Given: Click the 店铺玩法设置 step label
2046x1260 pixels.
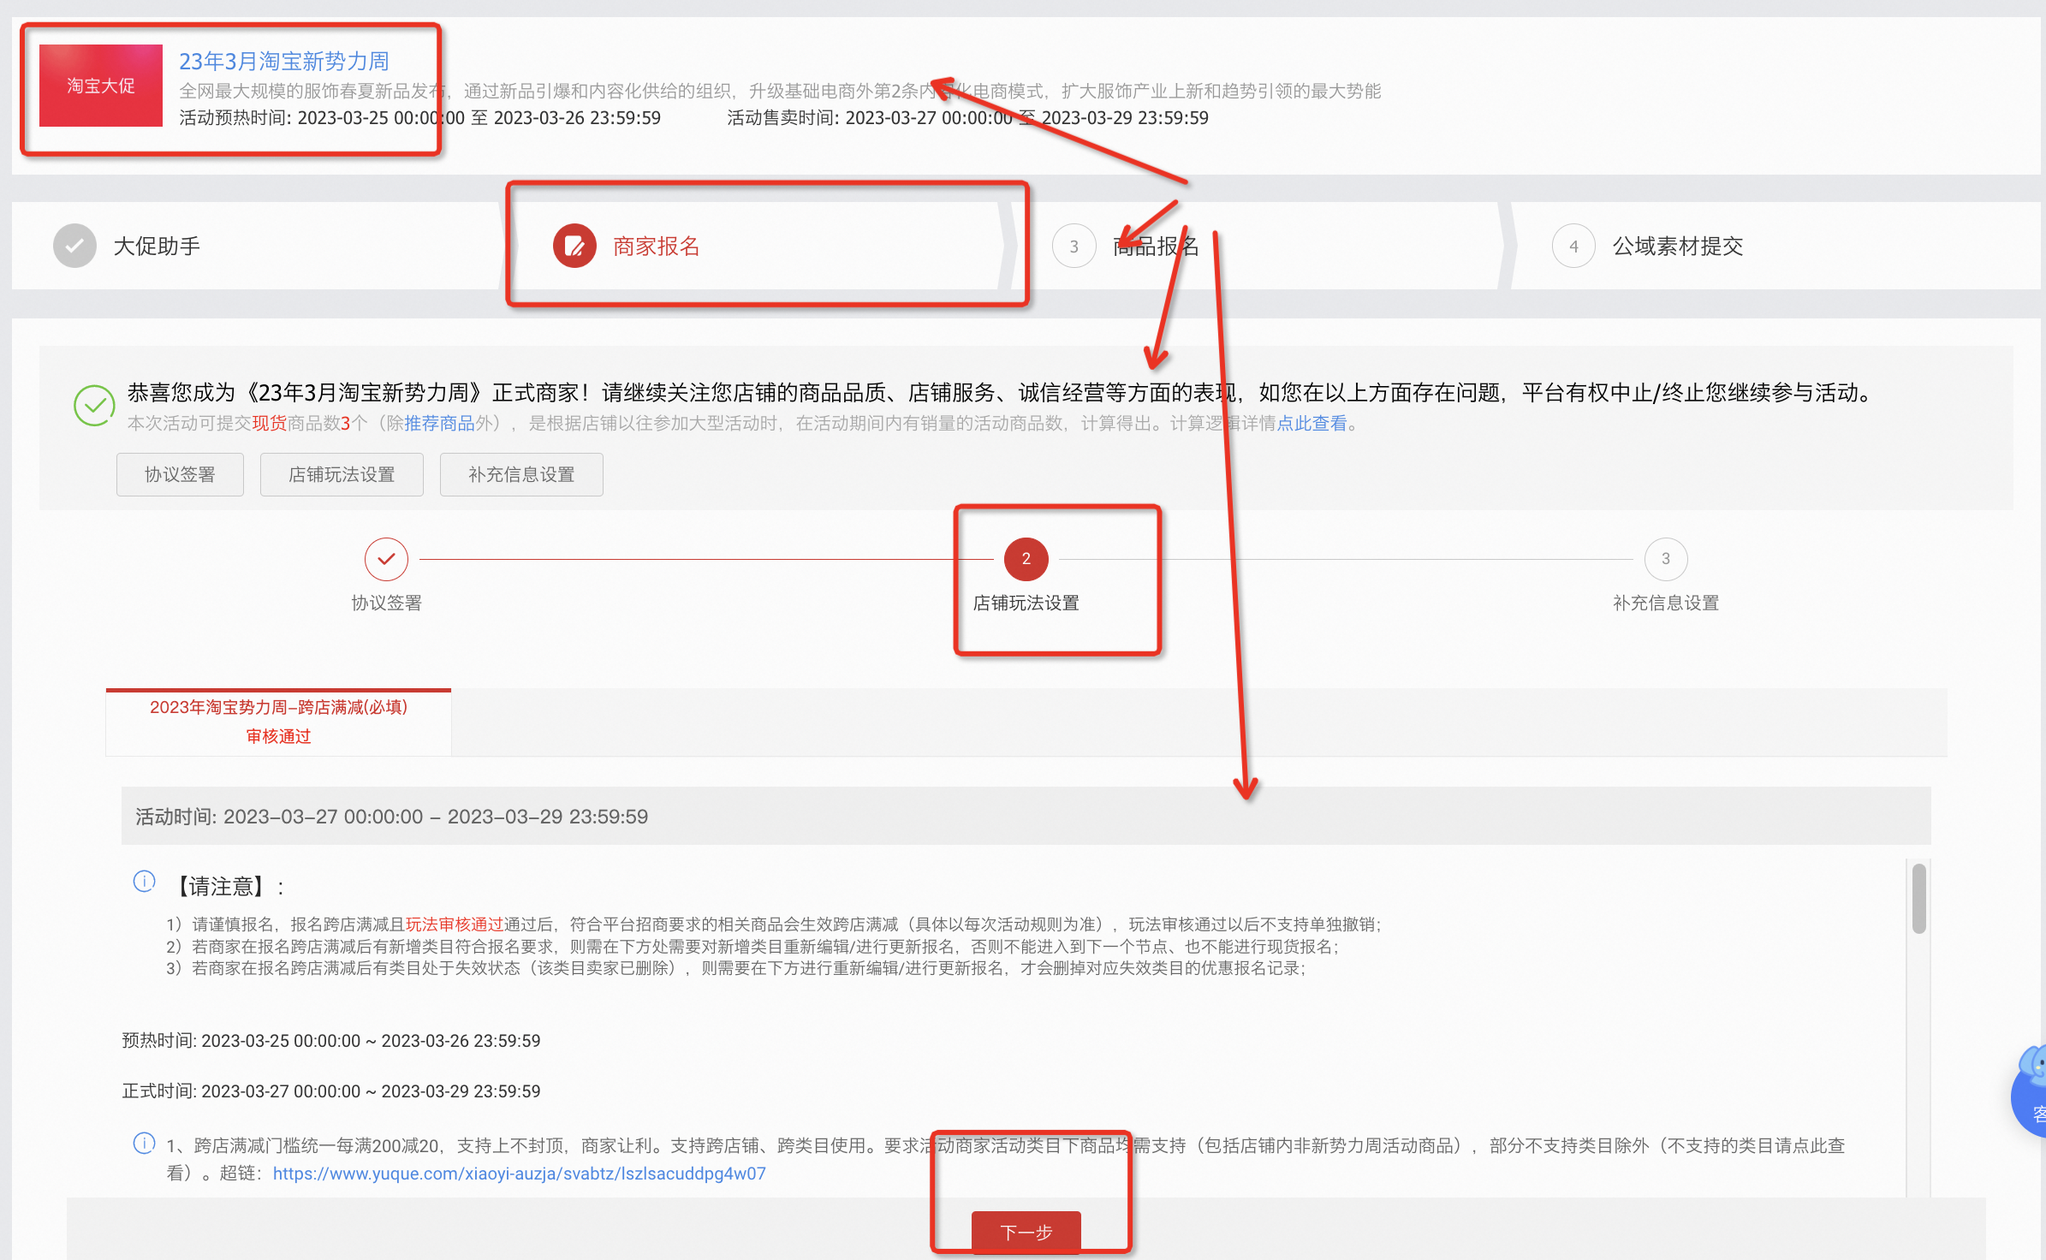Looking at the screenshot, I should [1026, 603].
